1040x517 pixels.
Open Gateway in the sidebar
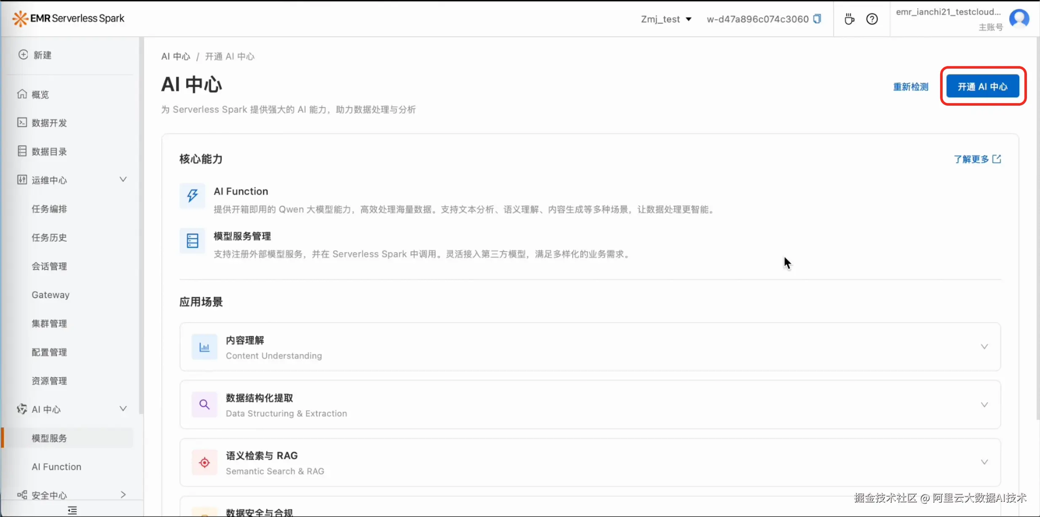pos(51,295)
